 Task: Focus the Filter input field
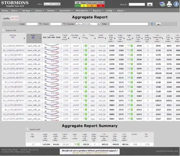pos(129,24)
